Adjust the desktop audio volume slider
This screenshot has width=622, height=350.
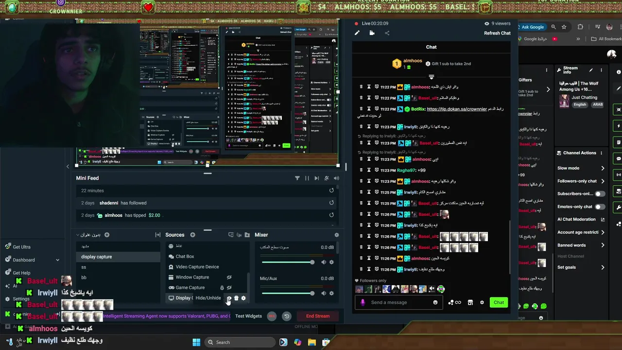(288, 262)
